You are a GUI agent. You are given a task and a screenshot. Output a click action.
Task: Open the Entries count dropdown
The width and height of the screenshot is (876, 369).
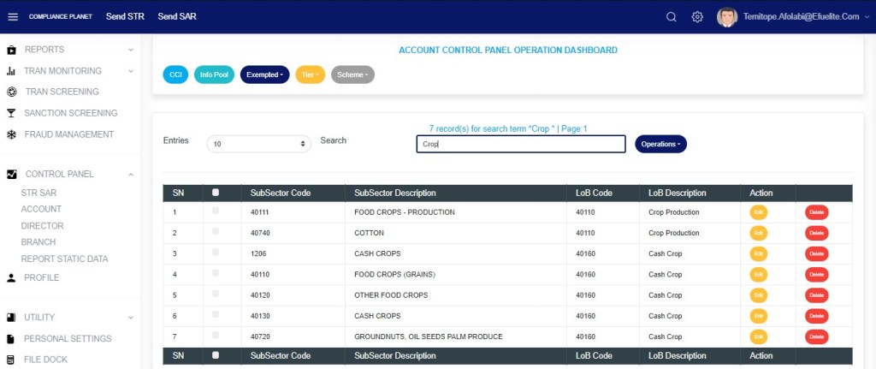[259, 145]
